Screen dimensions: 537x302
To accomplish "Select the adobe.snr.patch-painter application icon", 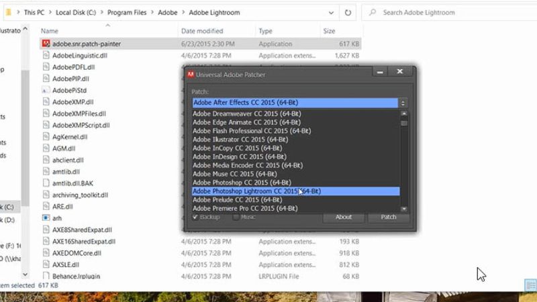I will (x=46, y=44).
